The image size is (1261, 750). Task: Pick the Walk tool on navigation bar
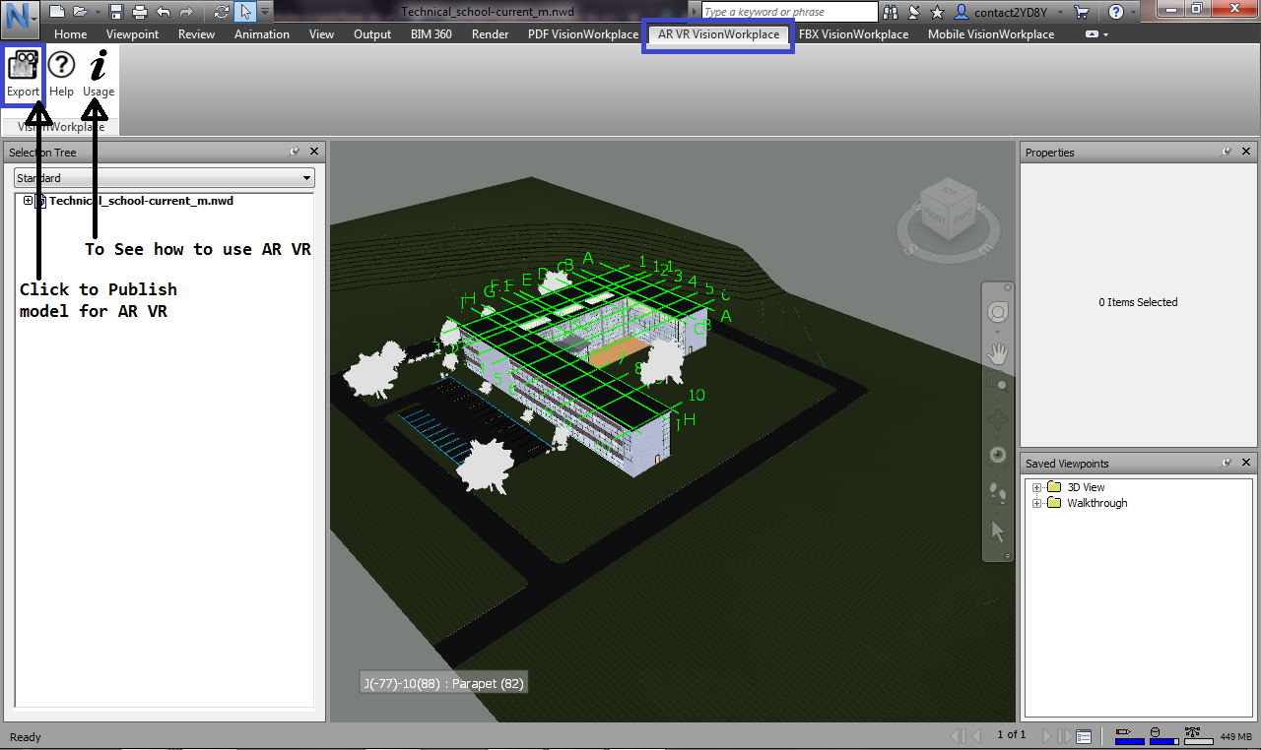pyautogui.click(x=997, y=493)
